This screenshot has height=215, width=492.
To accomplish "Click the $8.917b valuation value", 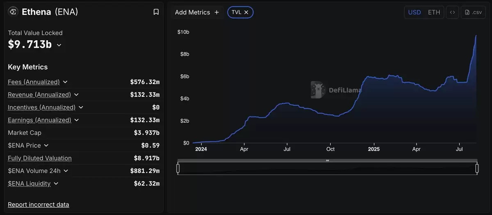I will click(x=147, y=158).
